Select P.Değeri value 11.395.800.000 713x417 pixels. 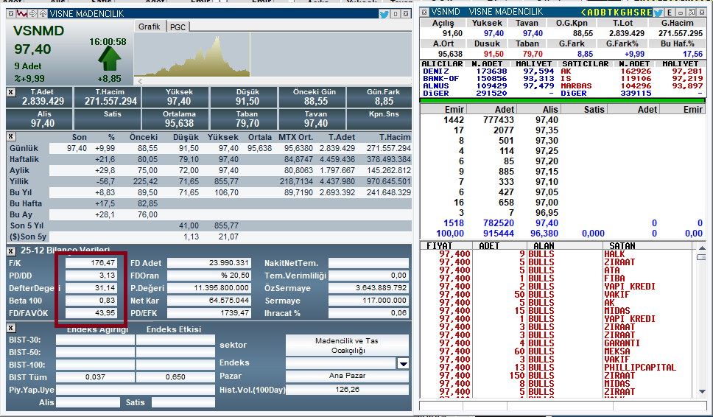(208, 288)
